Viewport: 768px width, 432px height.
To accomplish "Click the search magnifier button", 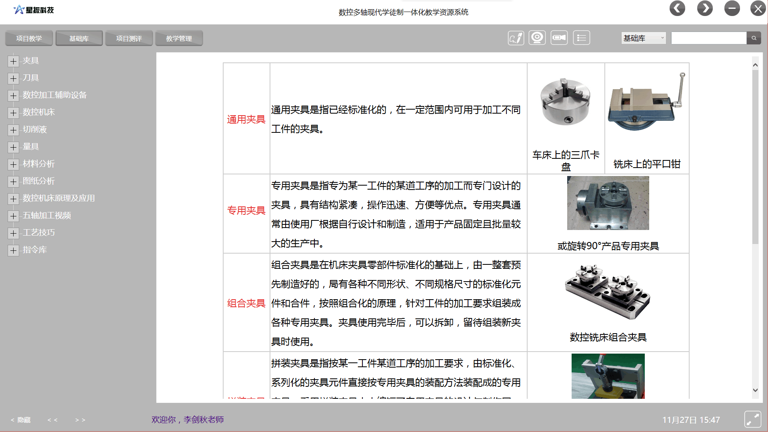I will pos(754,38).
